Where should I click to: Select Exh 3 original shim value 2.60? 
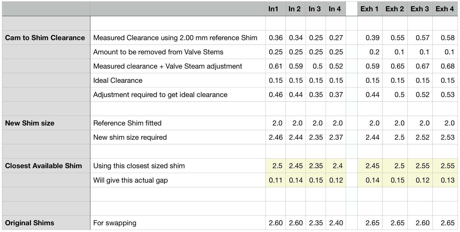coord(423,223)
